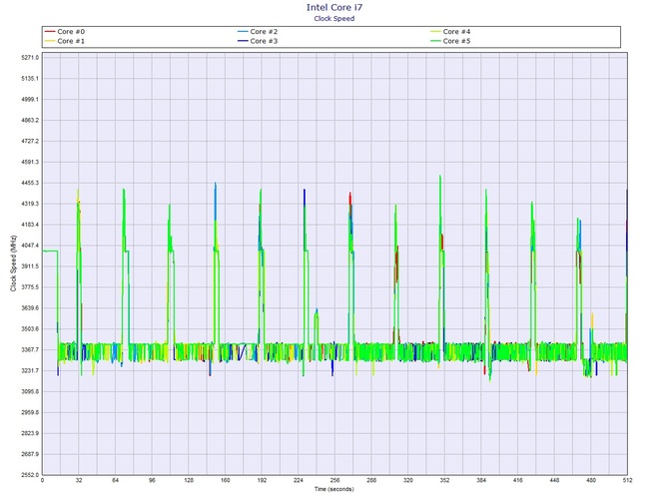The image size is (669, 501).
Task: Click the 2823.9 y-axis value
Action: click(x=29, y=433)
